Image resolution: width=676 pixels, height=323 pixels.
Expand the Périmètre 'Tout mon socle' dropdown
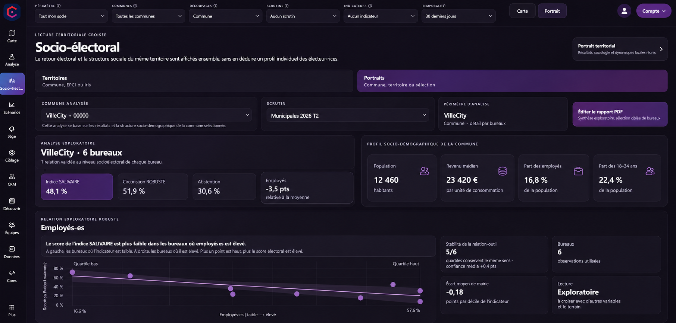[71, 16]
